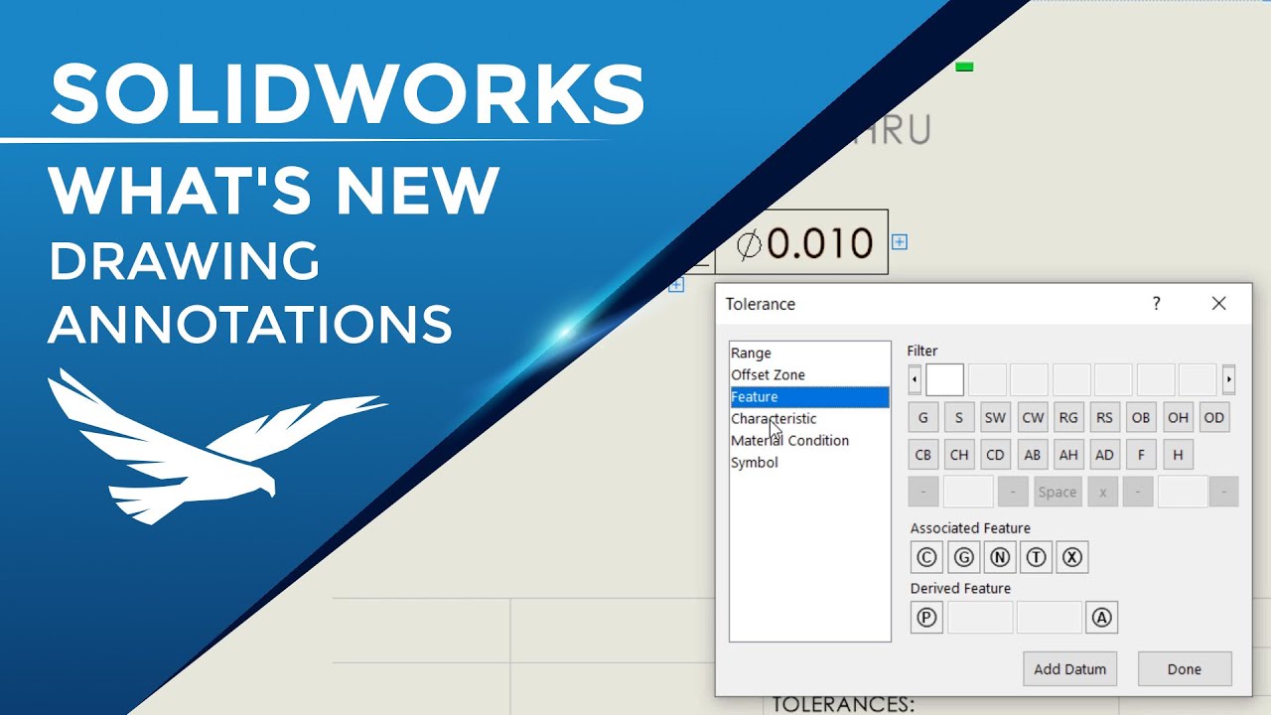This screenshot has width=1271, height=715.
Task: Click the plus handle below the tolerance frame
Action: point(676,285)
